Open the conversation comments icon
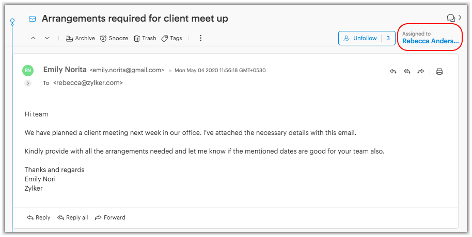This screenshot has height=237, width=472. coord(450,18)
